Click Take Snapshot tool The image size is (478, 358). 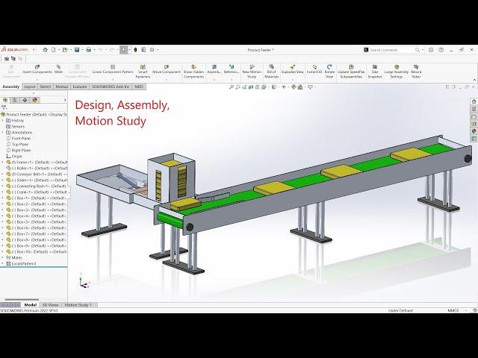pos(375,72)
